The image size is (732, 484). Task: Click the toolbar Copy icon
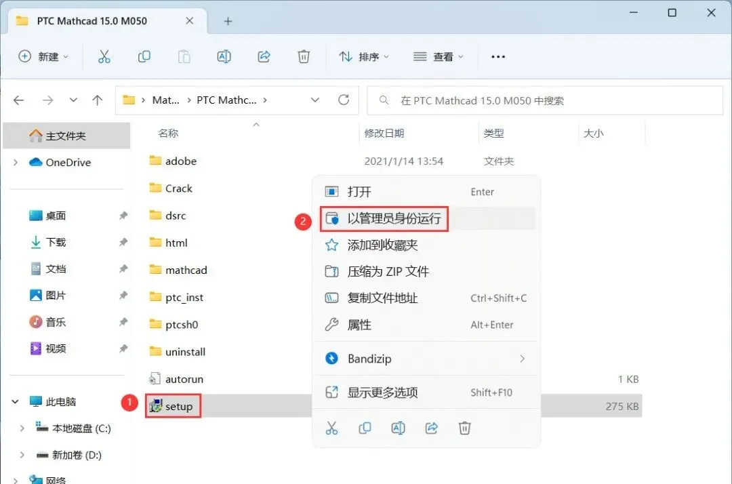click(144, 56)
